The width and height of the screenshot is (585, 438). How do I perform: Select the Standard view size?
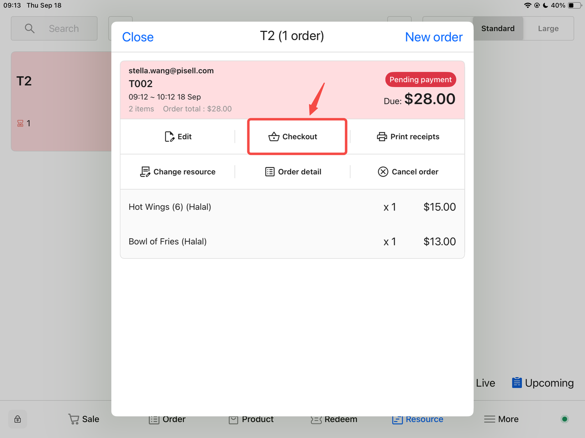pos(498,28)
